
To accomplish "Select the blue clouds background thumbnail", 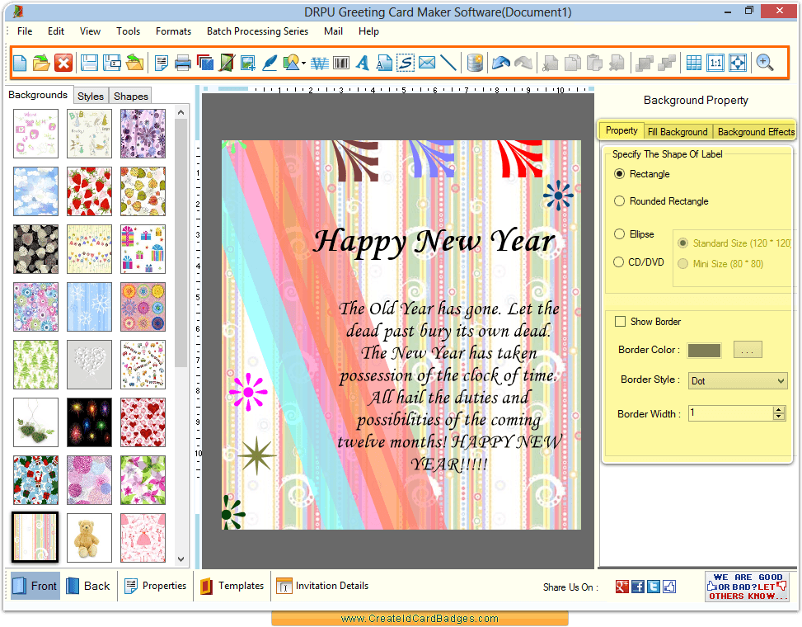I will 35,191.
